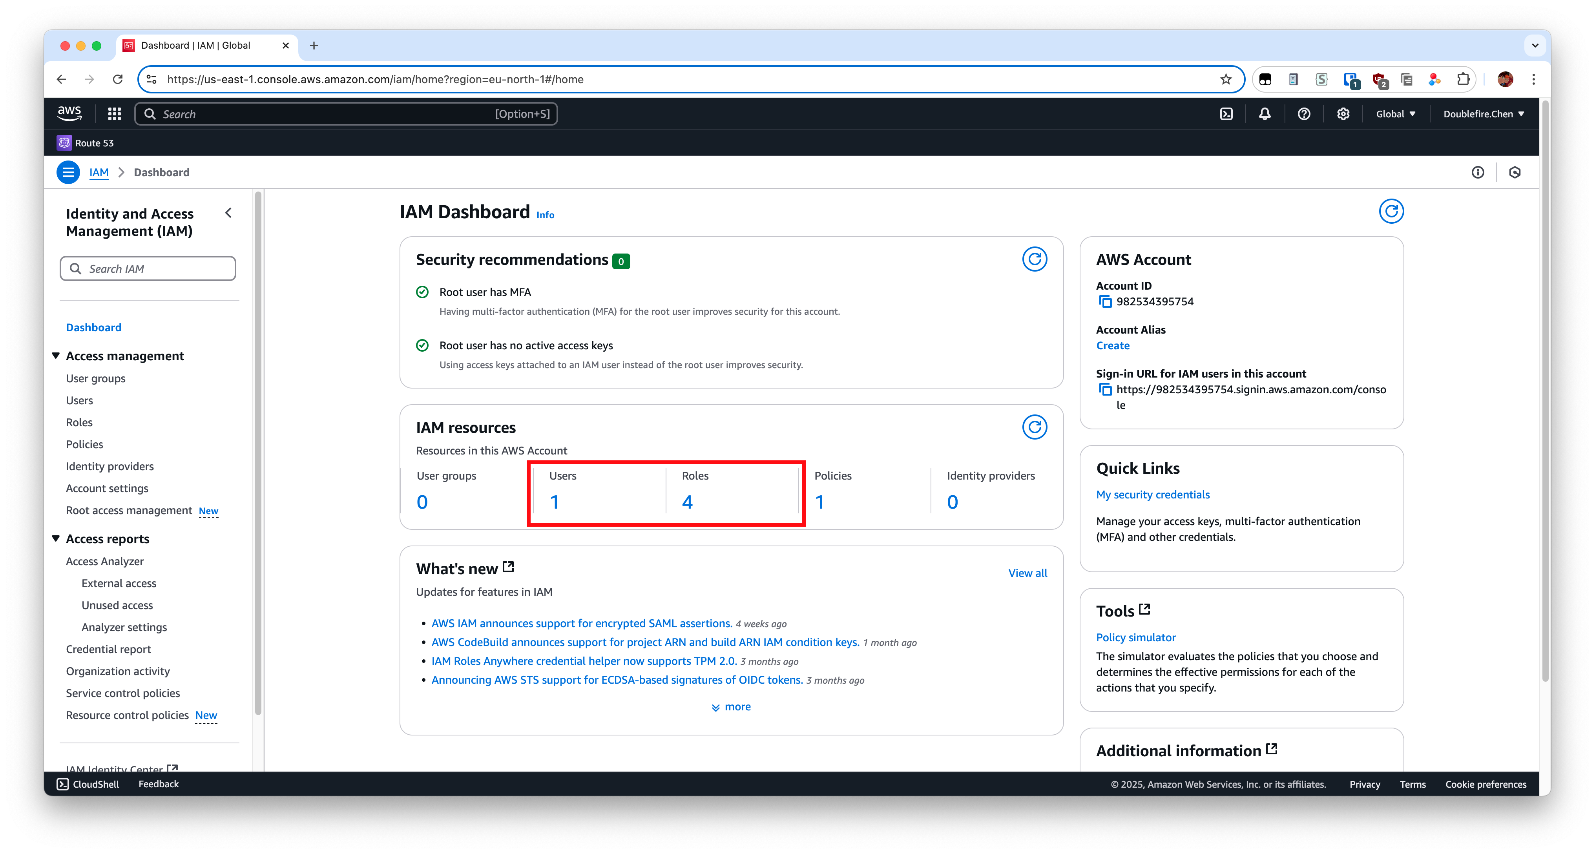Copy the IAM sign-in URL

[x=1105, y=390]
